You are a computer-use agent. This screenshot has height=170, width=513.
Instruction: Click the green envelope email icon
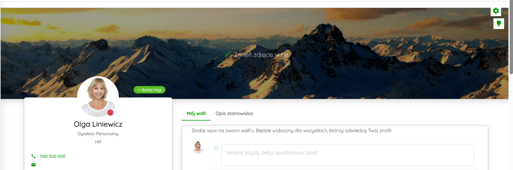coord(33,165)
